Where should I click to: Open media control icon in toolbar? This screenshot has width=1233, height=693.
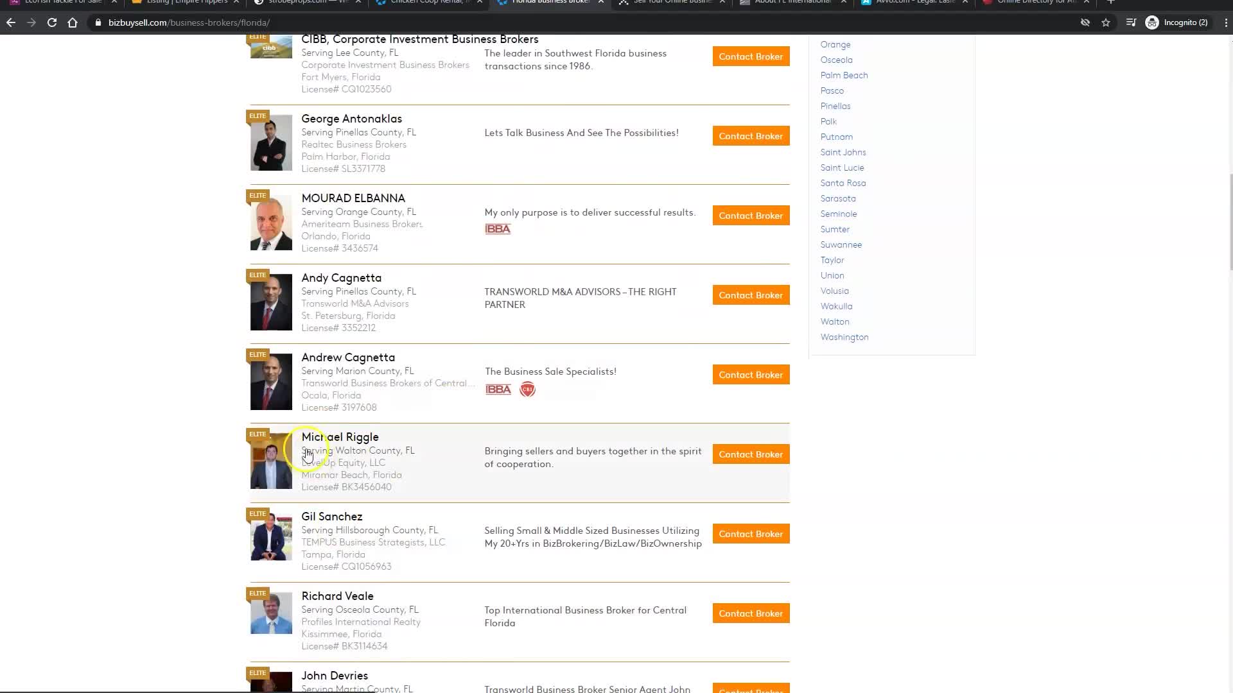[x=1131, y=22]
